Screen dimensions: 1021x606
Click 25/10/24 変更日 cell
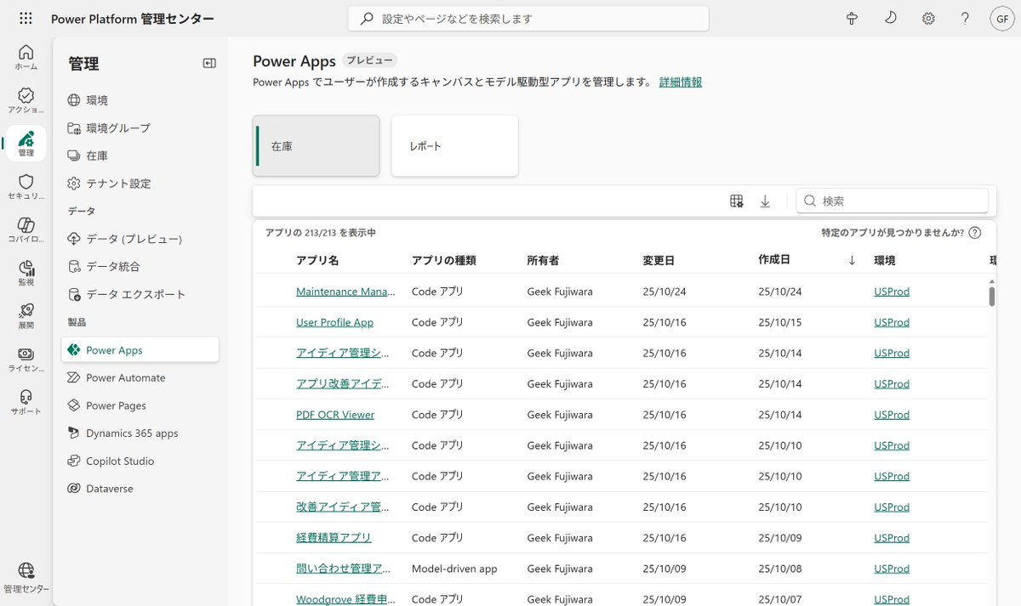(665, 292)
